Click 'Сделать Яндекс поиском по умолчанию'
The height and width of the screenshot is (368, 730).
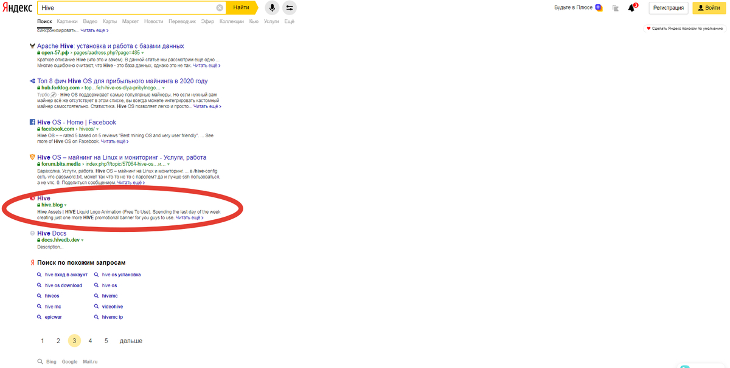click(x=684, y=28)
